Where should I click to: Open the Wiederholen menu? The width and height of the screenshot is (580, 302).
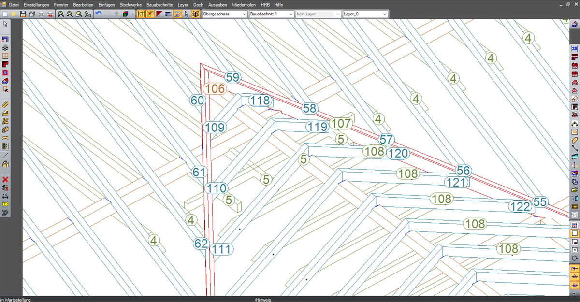tap(244, 4)
